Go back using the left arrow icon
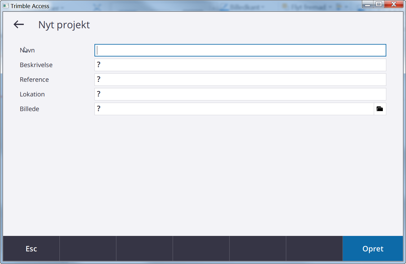The height and width of the screenshot is (264, 406). pos(19,25)
